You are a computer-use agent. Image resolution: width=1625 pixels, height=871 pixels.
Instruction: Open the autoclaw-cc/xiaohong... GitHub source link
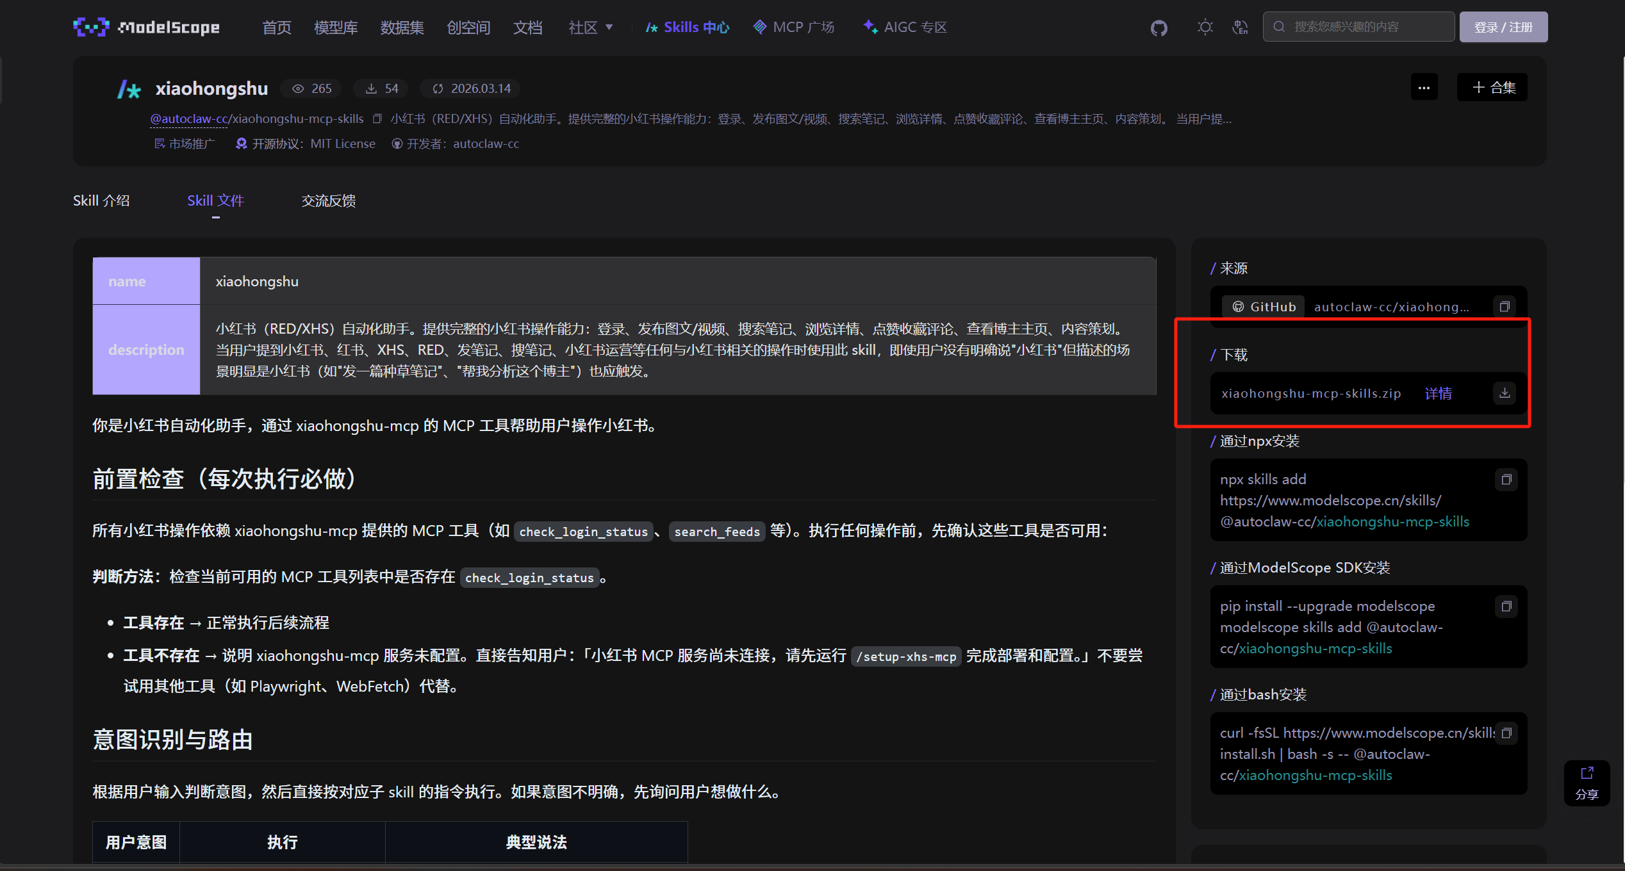pos(1392,307)
